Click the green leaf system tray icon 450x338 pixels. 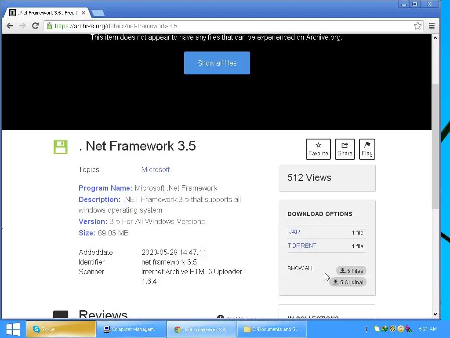tap(377, 329)
